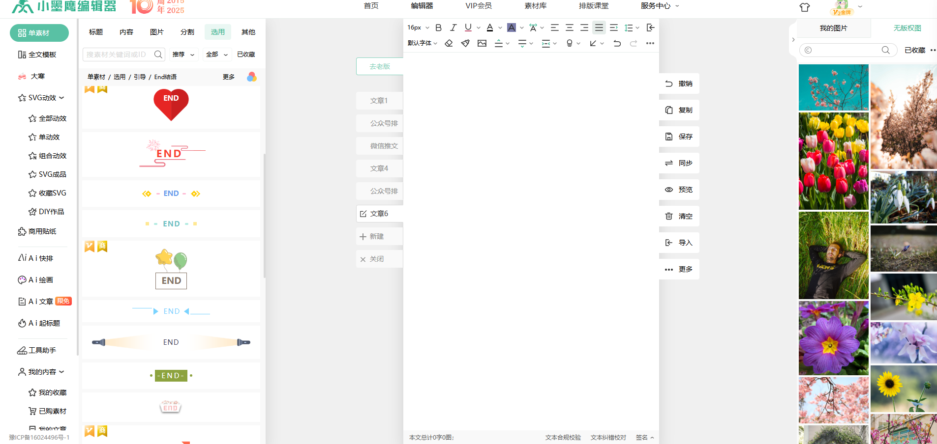Image resolution: width=937 pixels, height=444 pixels.
Task: Click the eraser clear-format icon
Action: [x=449, y=44]
